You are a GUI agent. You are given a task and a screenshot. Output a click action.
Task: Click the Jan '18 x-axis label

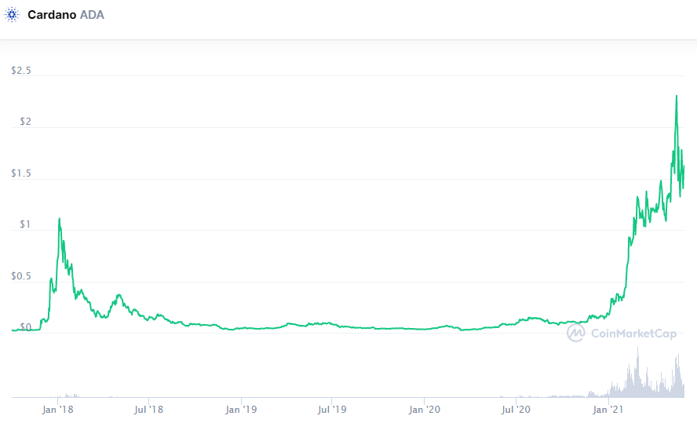(x=58, y=409)
